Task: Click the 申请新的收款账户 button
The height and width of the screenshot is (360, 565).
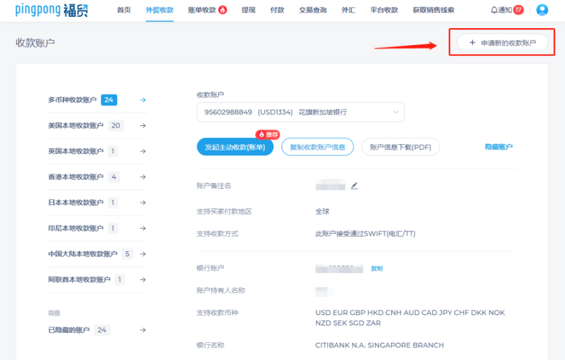Action: (502, 41)
